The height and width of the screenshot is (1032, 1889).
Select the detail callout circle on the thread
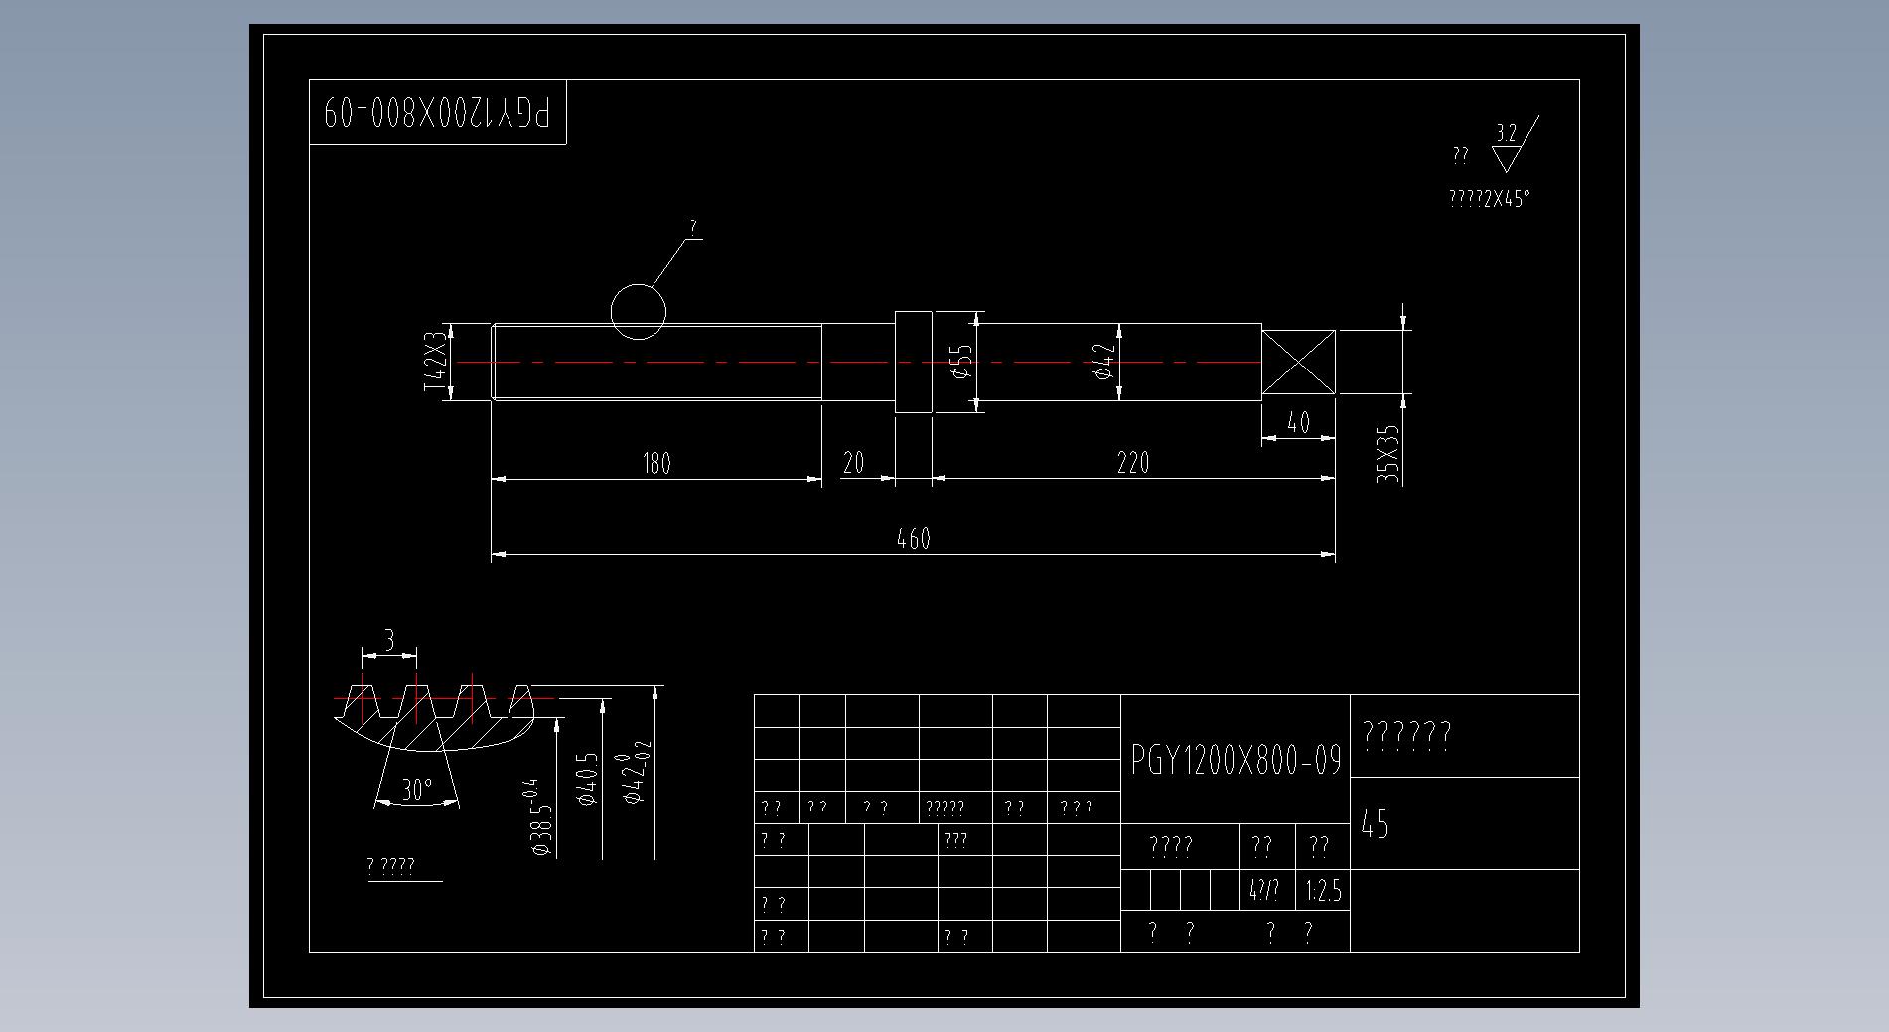click(638, 312)
